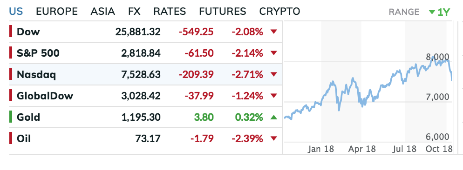Click the red down arrow in Dow row
This screenshot has width=463, height=170.
coord(274,32)
